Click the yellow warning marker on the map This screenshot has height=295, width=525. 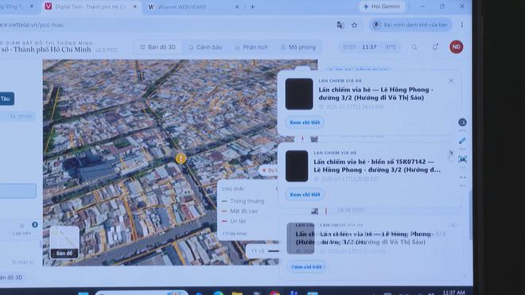181,158
